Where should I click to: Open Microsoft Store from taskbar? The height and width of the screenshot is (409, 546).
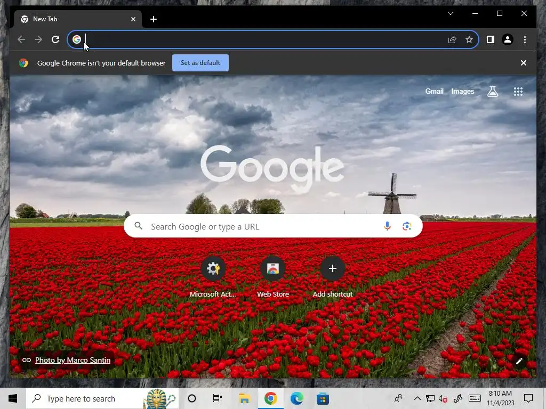pyautogui.click(x=323, y=398)
